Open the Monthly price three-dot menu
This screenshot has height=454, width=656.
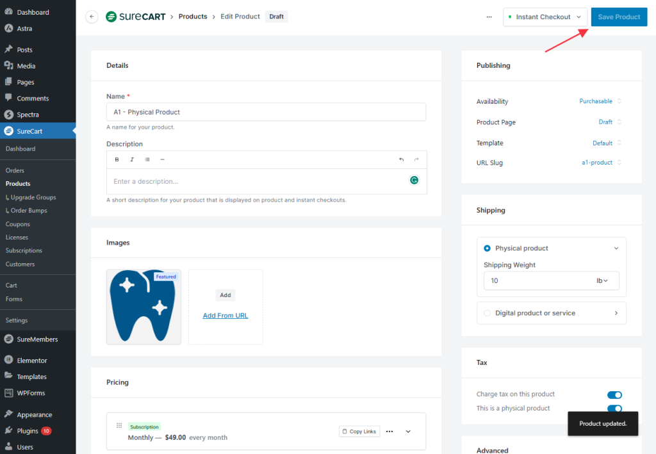(x=389, y=432)
